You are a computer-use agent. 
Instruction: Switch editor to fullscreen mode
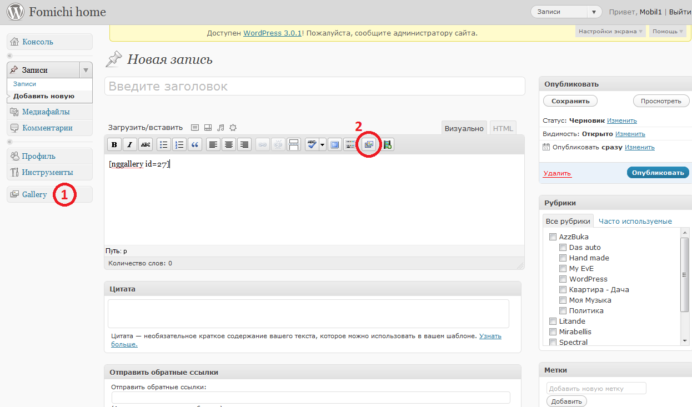tap(335, 144)
